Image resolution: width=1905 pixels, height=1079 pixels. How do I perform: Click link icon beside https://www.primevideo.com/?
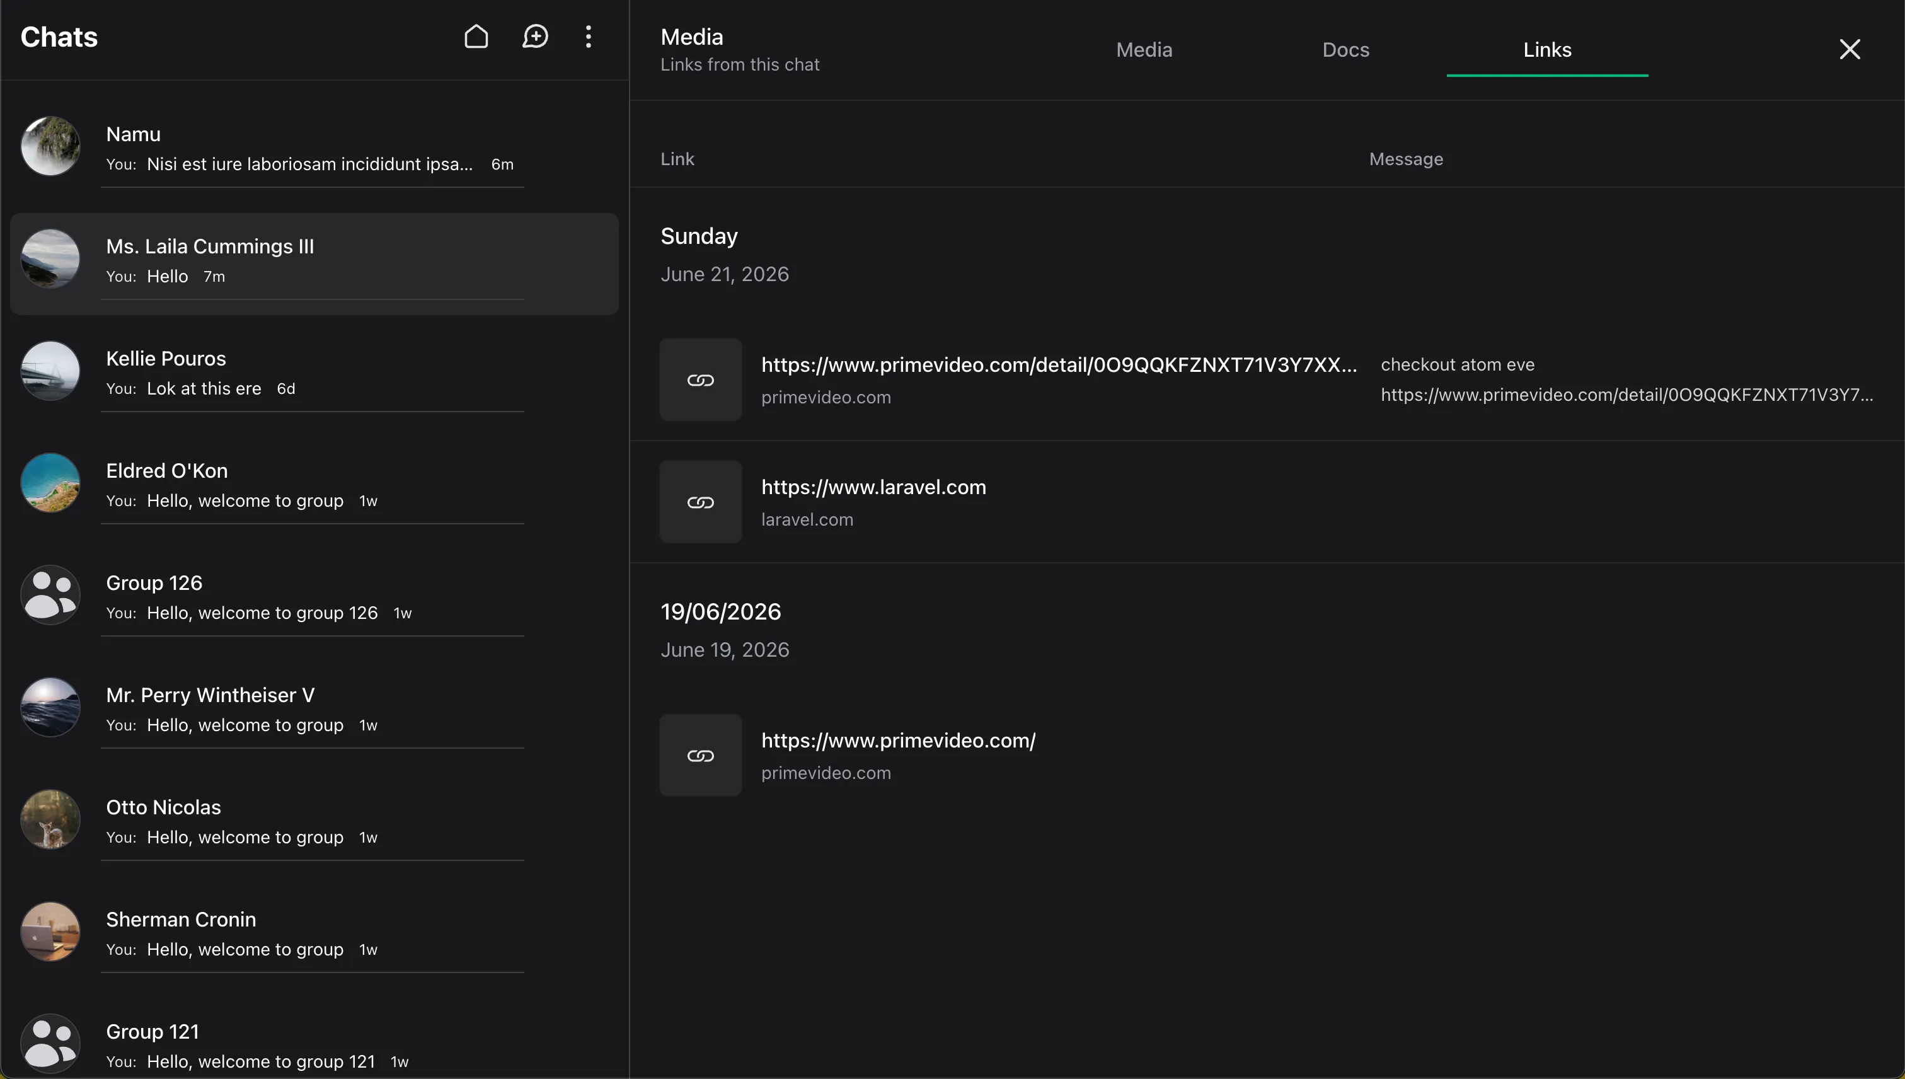[700, 756]
